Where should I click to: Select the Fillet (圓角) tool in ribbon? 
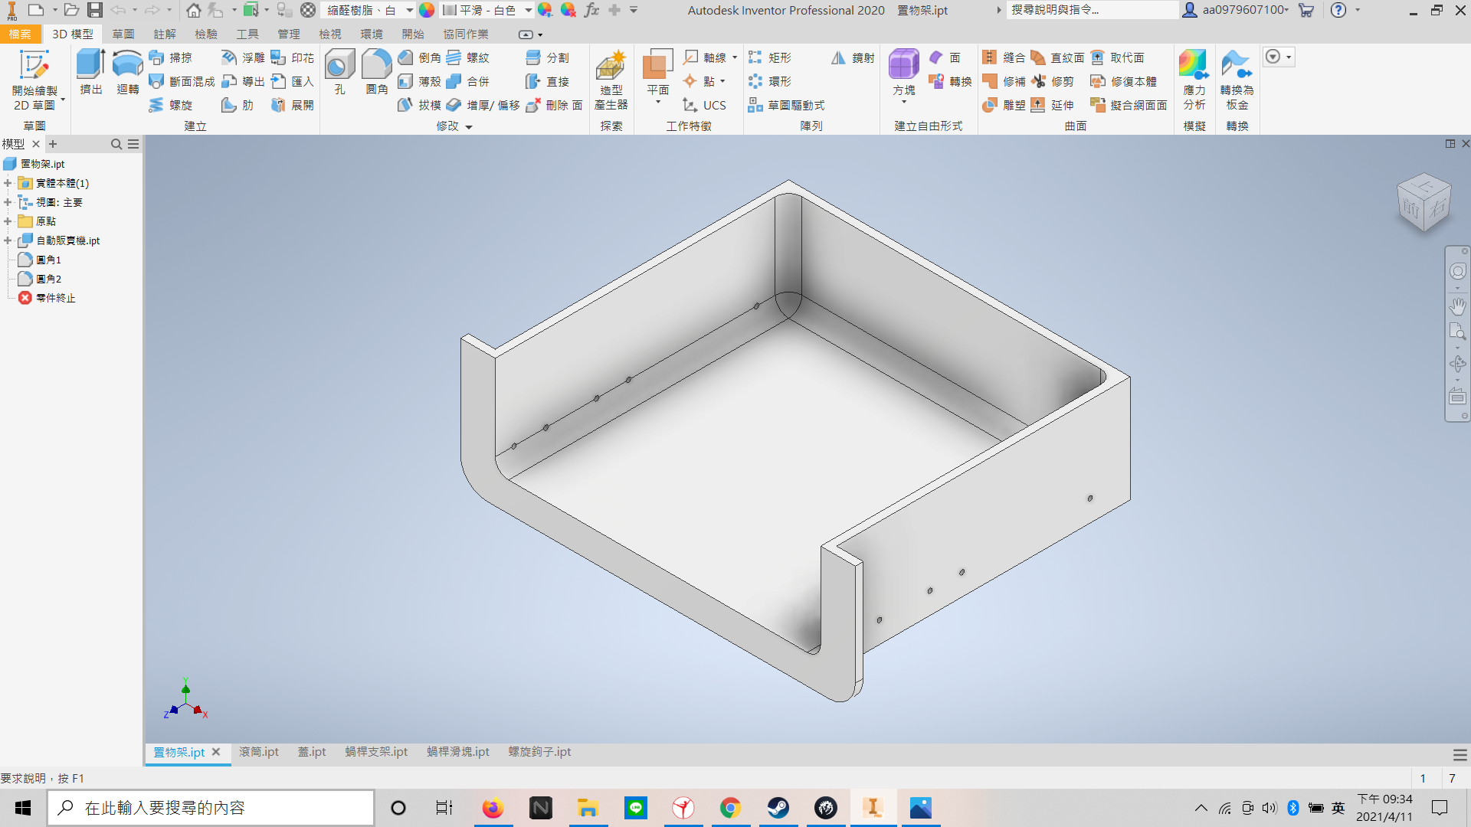pyautogui.click(x=376, y=72)
